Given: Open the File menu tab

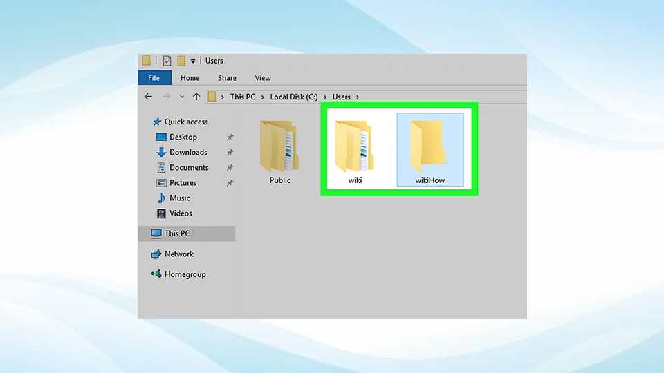Looking at the screenshot, I should 154,78.
